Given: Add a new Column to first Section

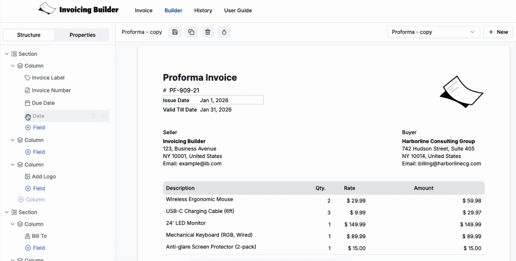Looking at the screenshot, I should pyautogui.click(x=31, y=200).
